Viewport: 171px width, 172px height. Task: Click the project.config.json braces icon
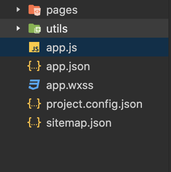[34, 104]
